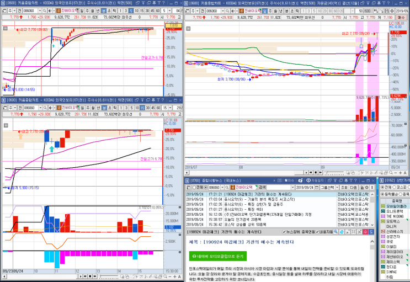Image resolution: width=410 pixels, height=282 pixels.
Task: Select the 15 minute tab in bottom-left chart
Action: pos(142,108)
